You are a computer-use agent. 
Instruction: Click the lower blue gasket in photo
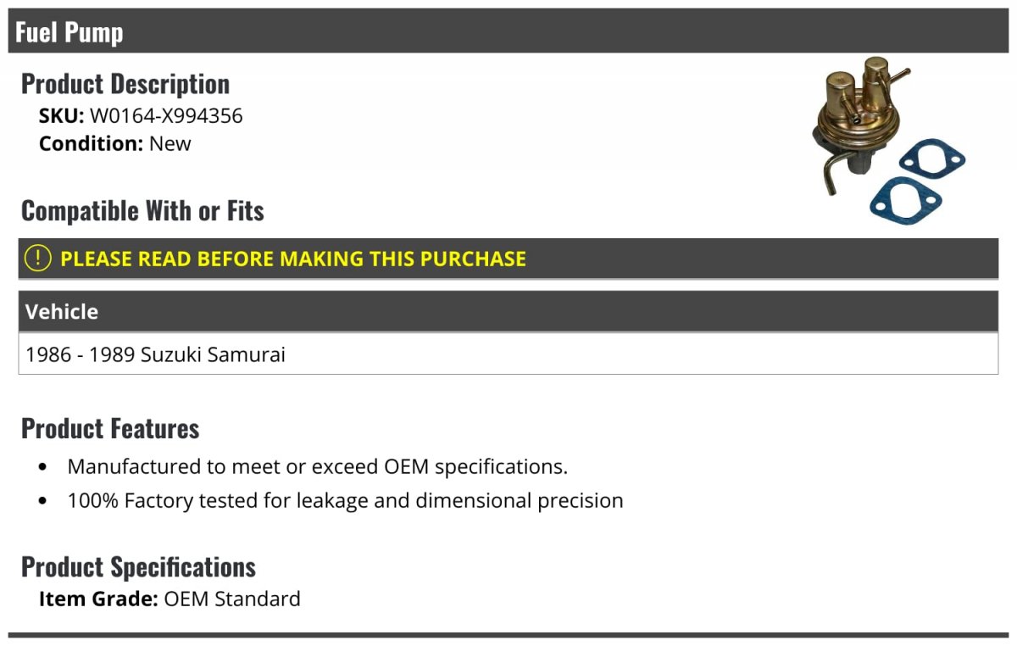tap(906, 201)
